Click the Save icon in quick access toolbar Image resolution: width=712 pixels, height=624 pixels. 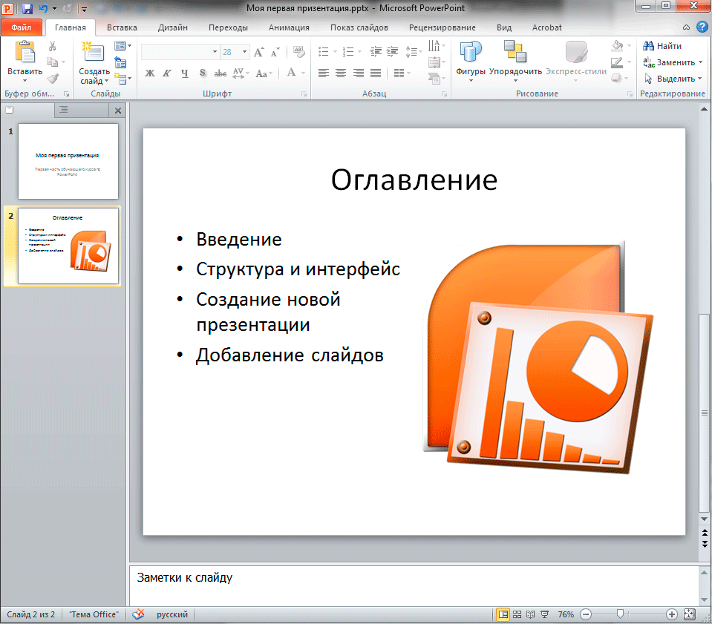[27, 9]
